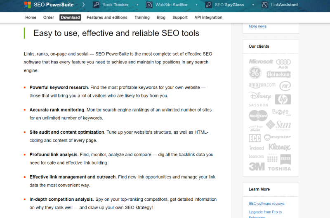Follow the Upgrade from Pro to Enterprise link
This screenshot has height=218, width=330.
tap(265, 214)
